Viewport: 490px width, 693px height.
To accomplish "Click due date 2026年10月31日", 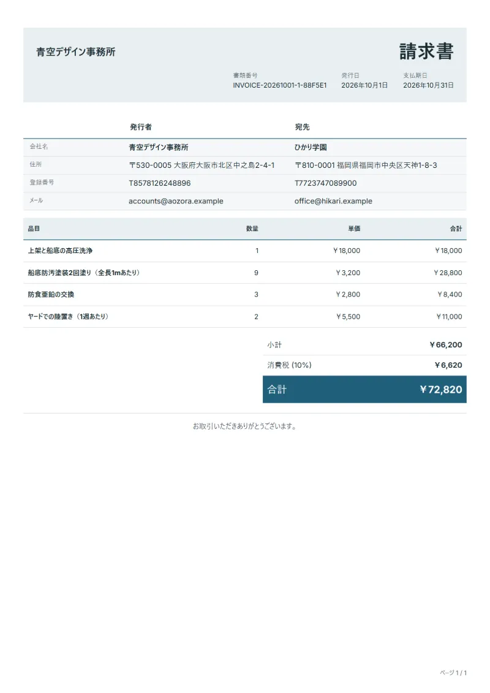I will [428, 85].
